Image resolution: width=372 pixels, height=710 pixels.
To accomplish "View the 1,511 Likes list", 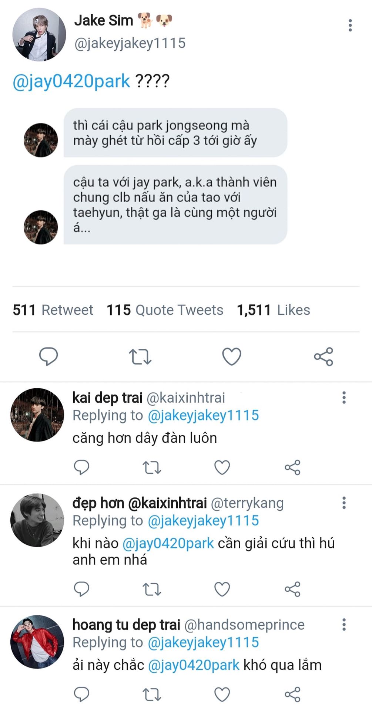I will point(273,310).
